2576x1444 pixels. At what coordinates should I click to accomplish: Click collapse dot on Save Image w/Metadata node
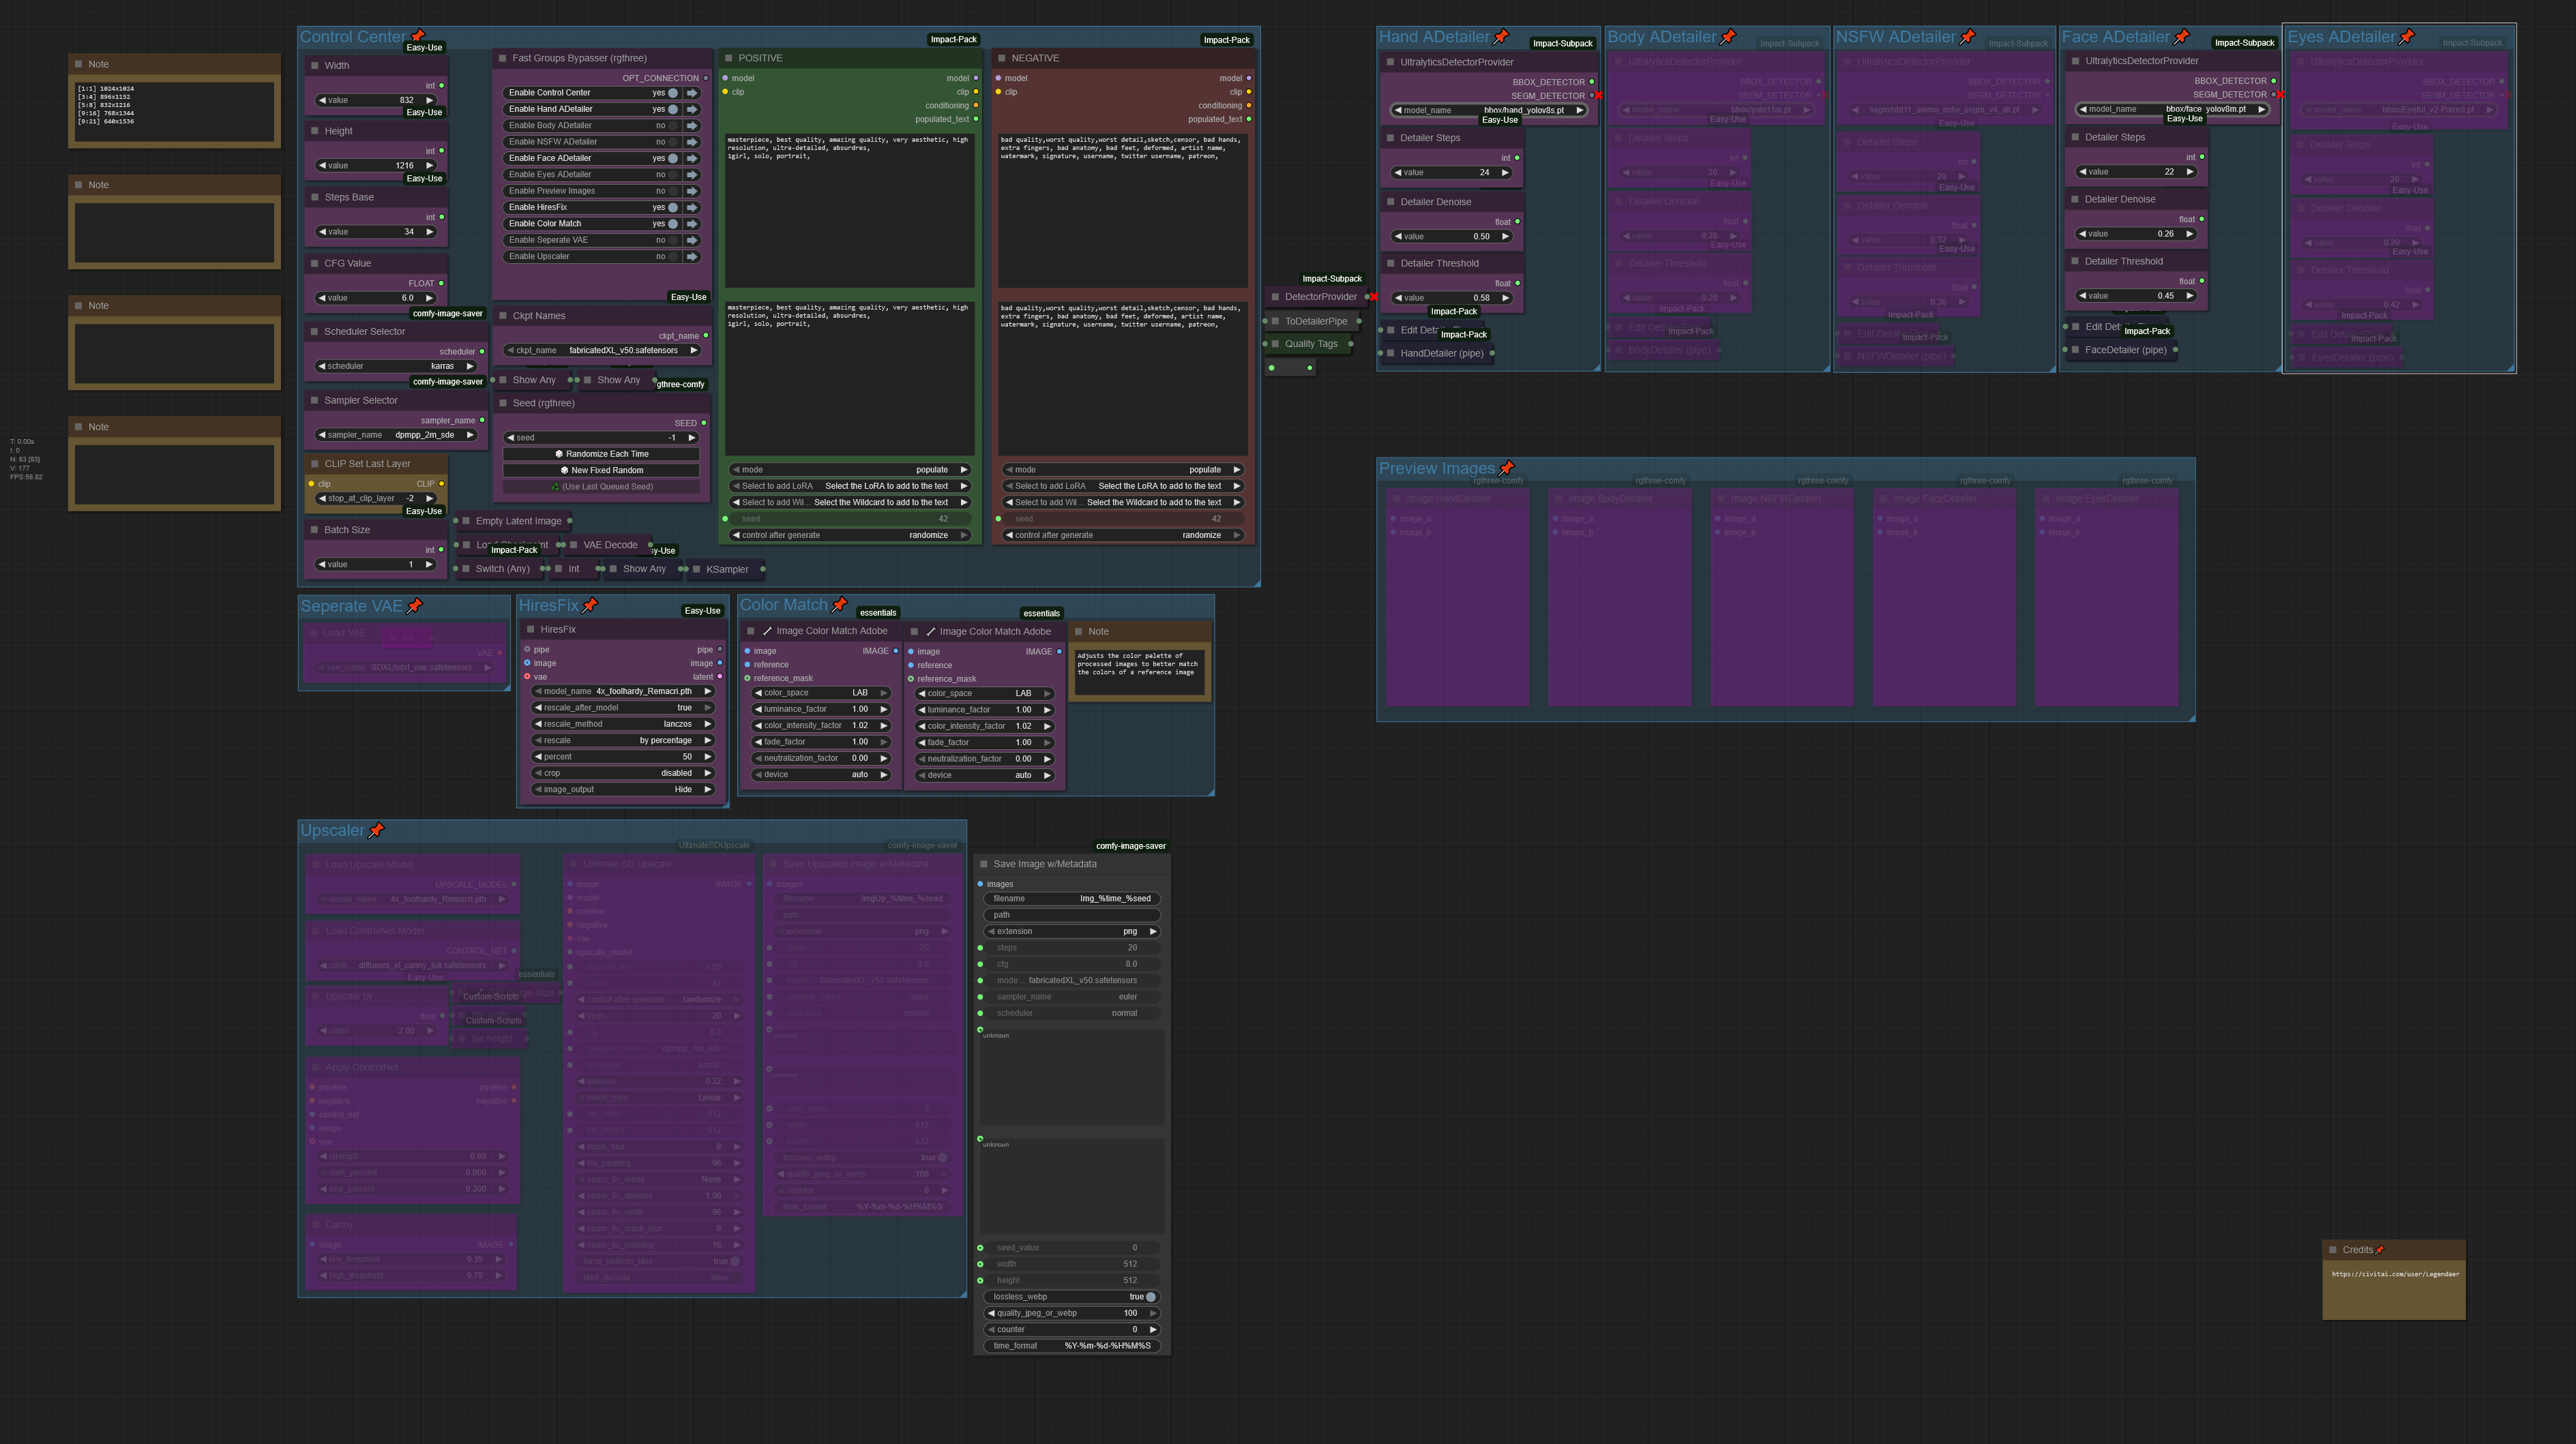coord(983,864)
